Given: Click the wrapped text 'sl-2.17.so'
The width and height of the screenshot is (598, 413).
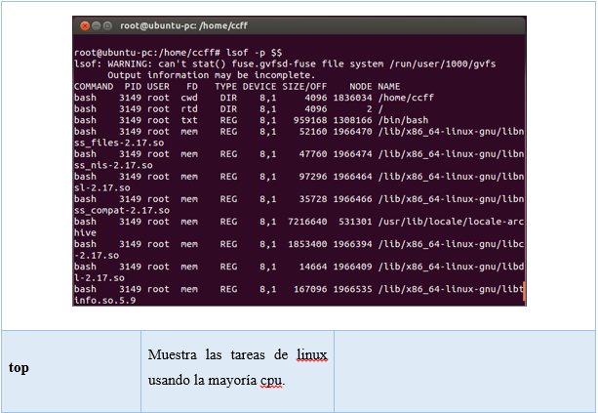Looking at the screenshot, I should point(101,187).
